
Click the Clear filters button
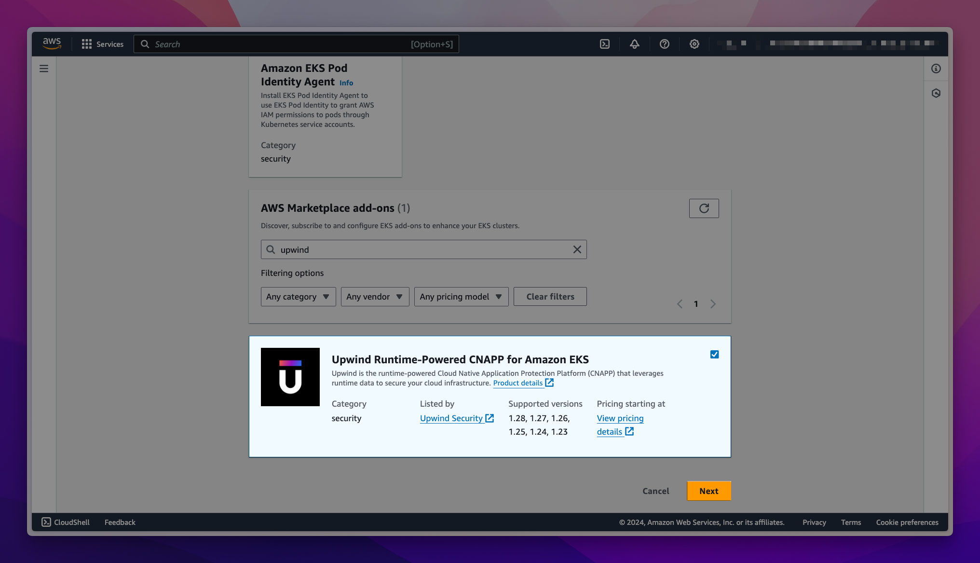[x=550, y=297]
